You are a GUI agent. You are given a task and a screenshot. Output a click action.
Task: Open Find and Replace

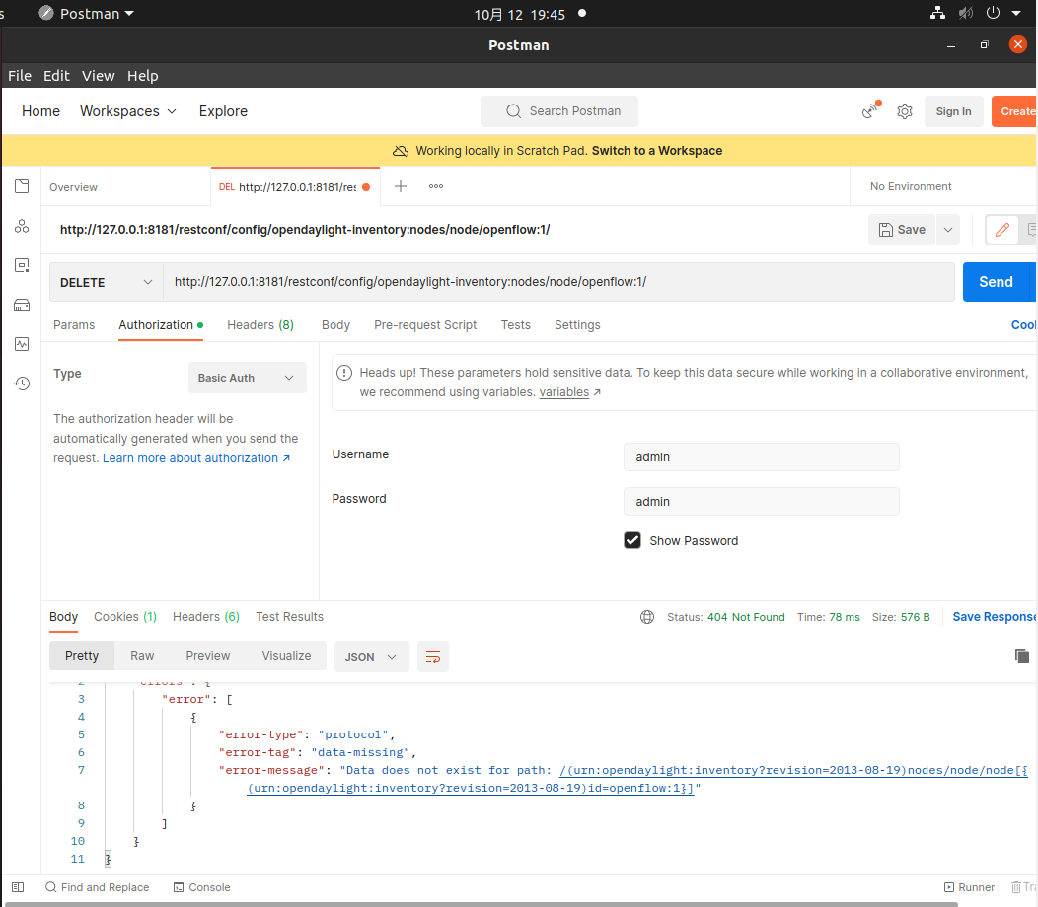coord(98,887)
